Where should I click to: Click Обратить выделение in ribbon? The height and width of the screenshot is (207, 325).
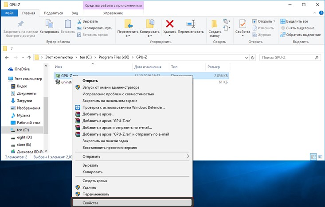301,35
